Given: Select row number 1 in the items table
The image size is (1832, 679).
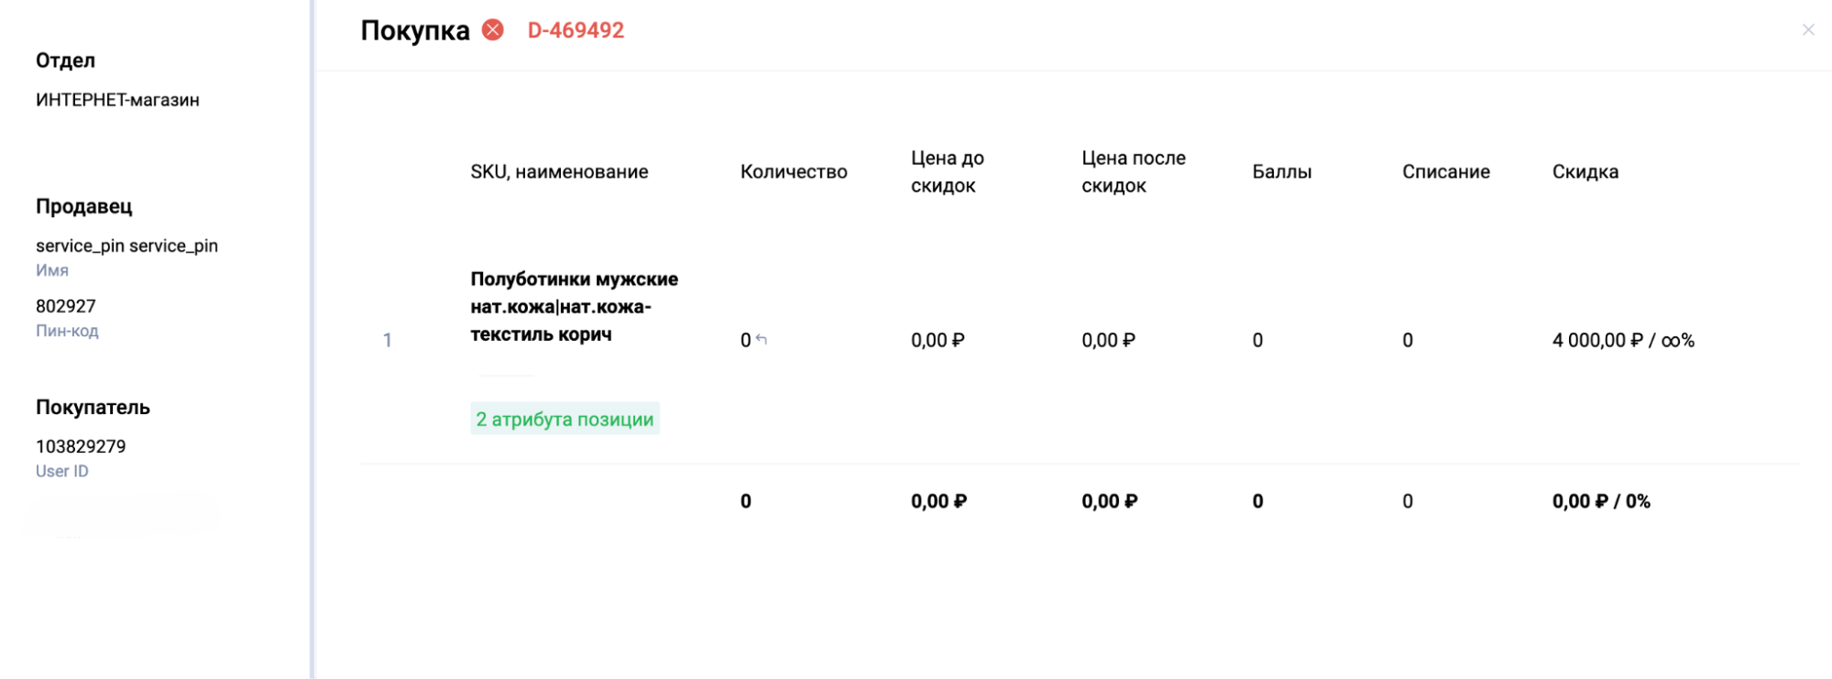Looking at the screenshot, I should coord(387,341).
